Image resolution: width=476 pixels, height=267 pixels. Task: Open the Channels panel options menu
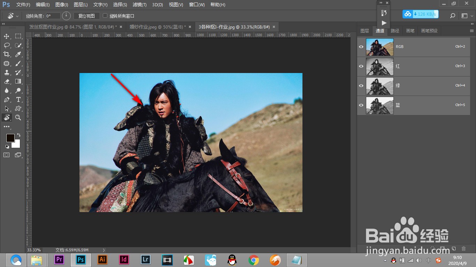point(472,31)
